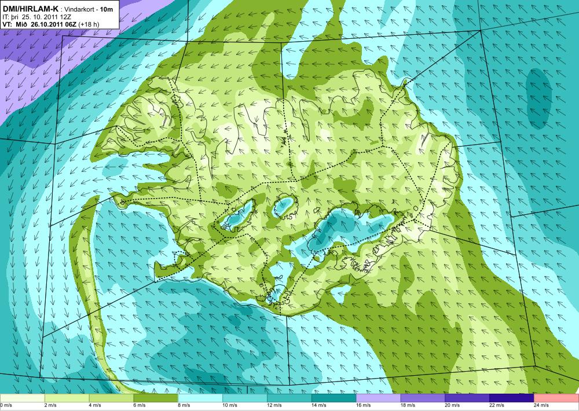Click the '24 m/s' legend label
The width and height of the screenshot is (579, 411).
click(541, 405)
